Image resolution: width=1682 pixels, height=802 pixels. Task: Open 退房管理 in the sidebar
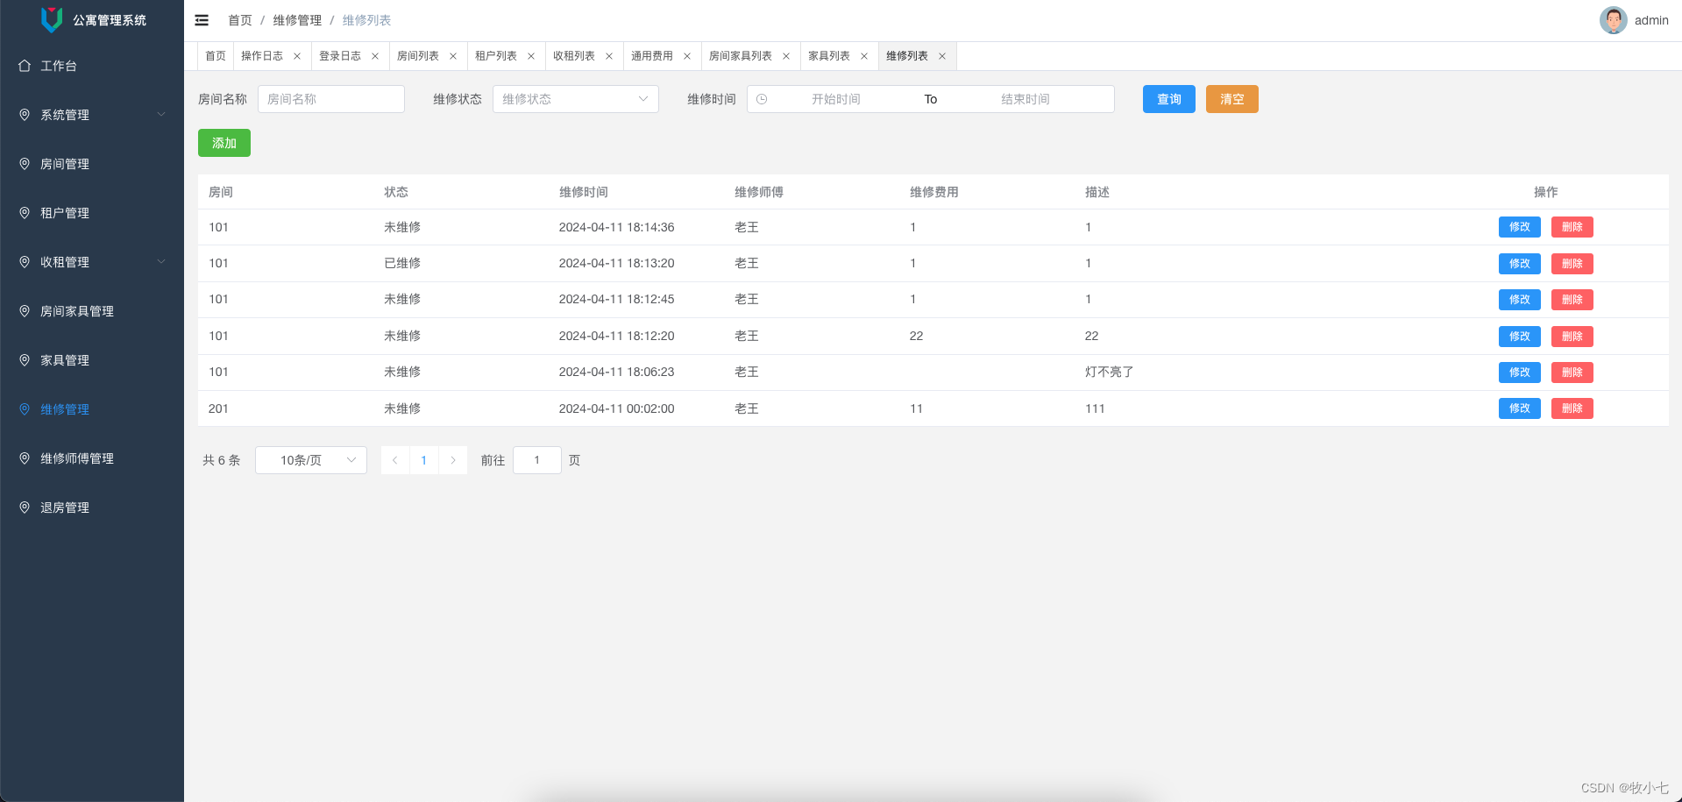point(92,507)
